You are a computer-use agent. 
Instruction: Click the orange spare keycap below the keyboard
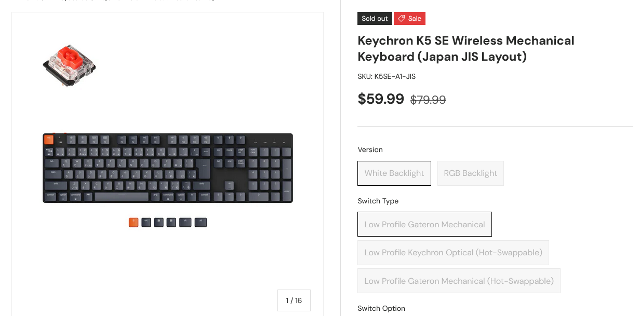pyautogui.click(x=134, y=223)
